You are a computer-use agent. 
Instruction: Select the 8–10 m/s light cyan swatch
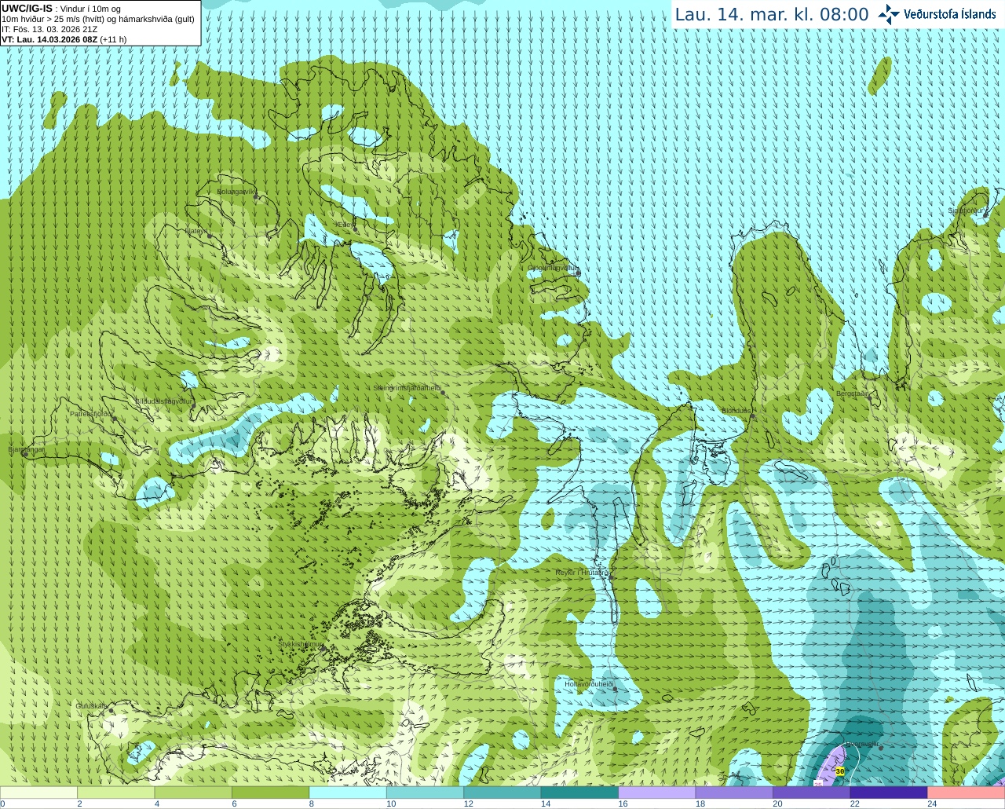pyautogui.click(x=348, y=793)
